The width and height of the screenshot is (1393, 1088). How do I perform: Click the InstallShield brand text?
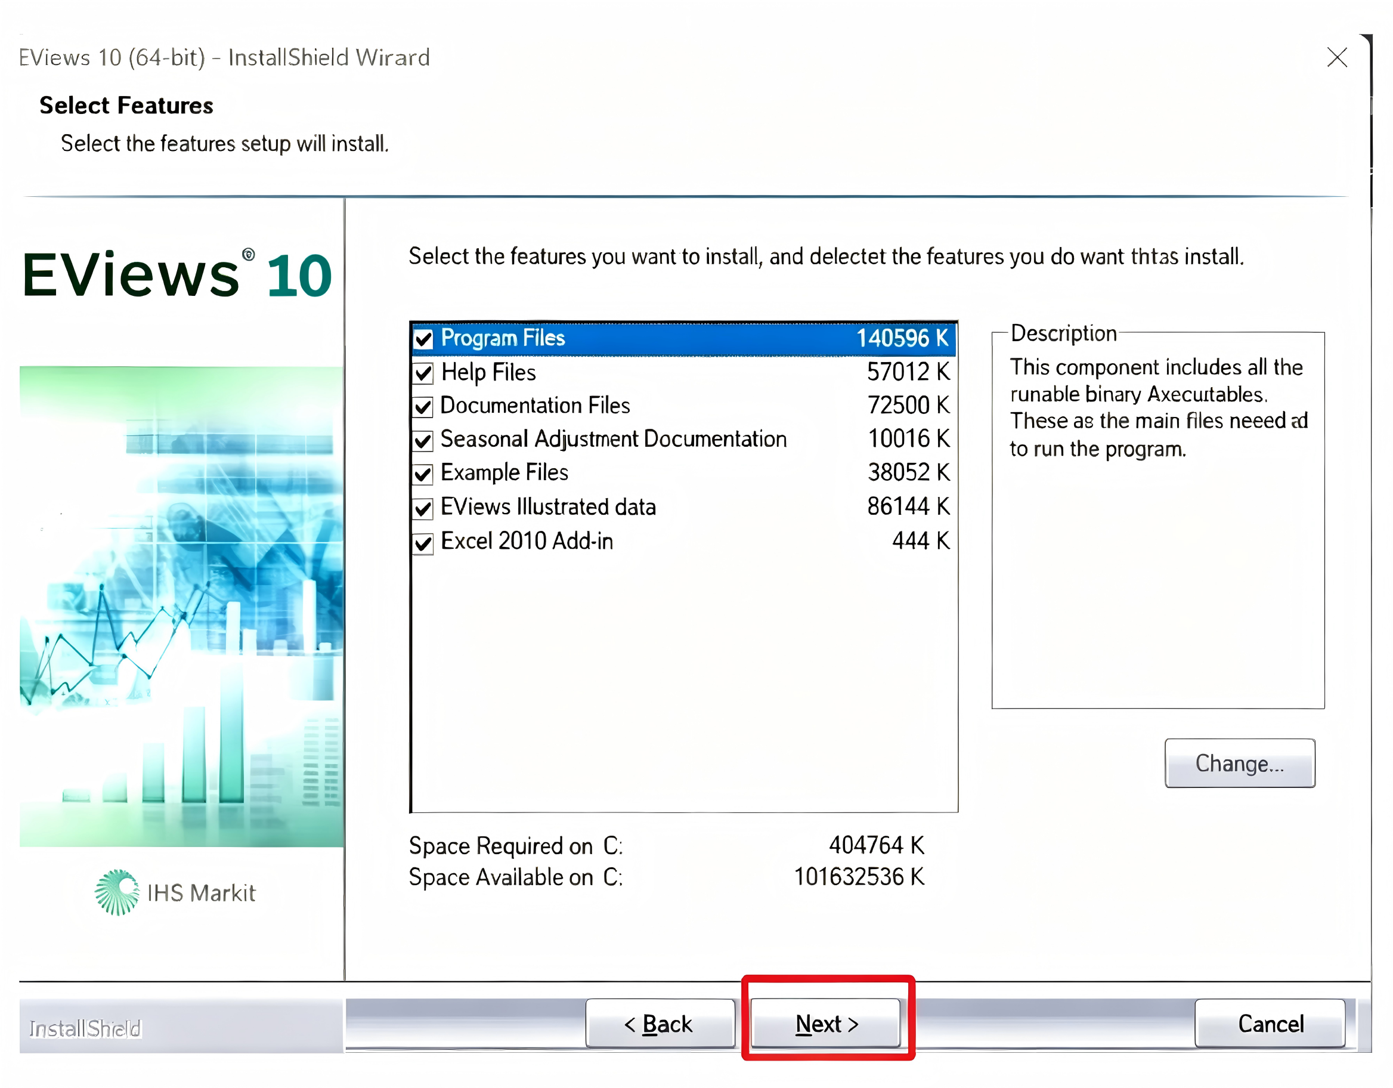(85, 1029)
